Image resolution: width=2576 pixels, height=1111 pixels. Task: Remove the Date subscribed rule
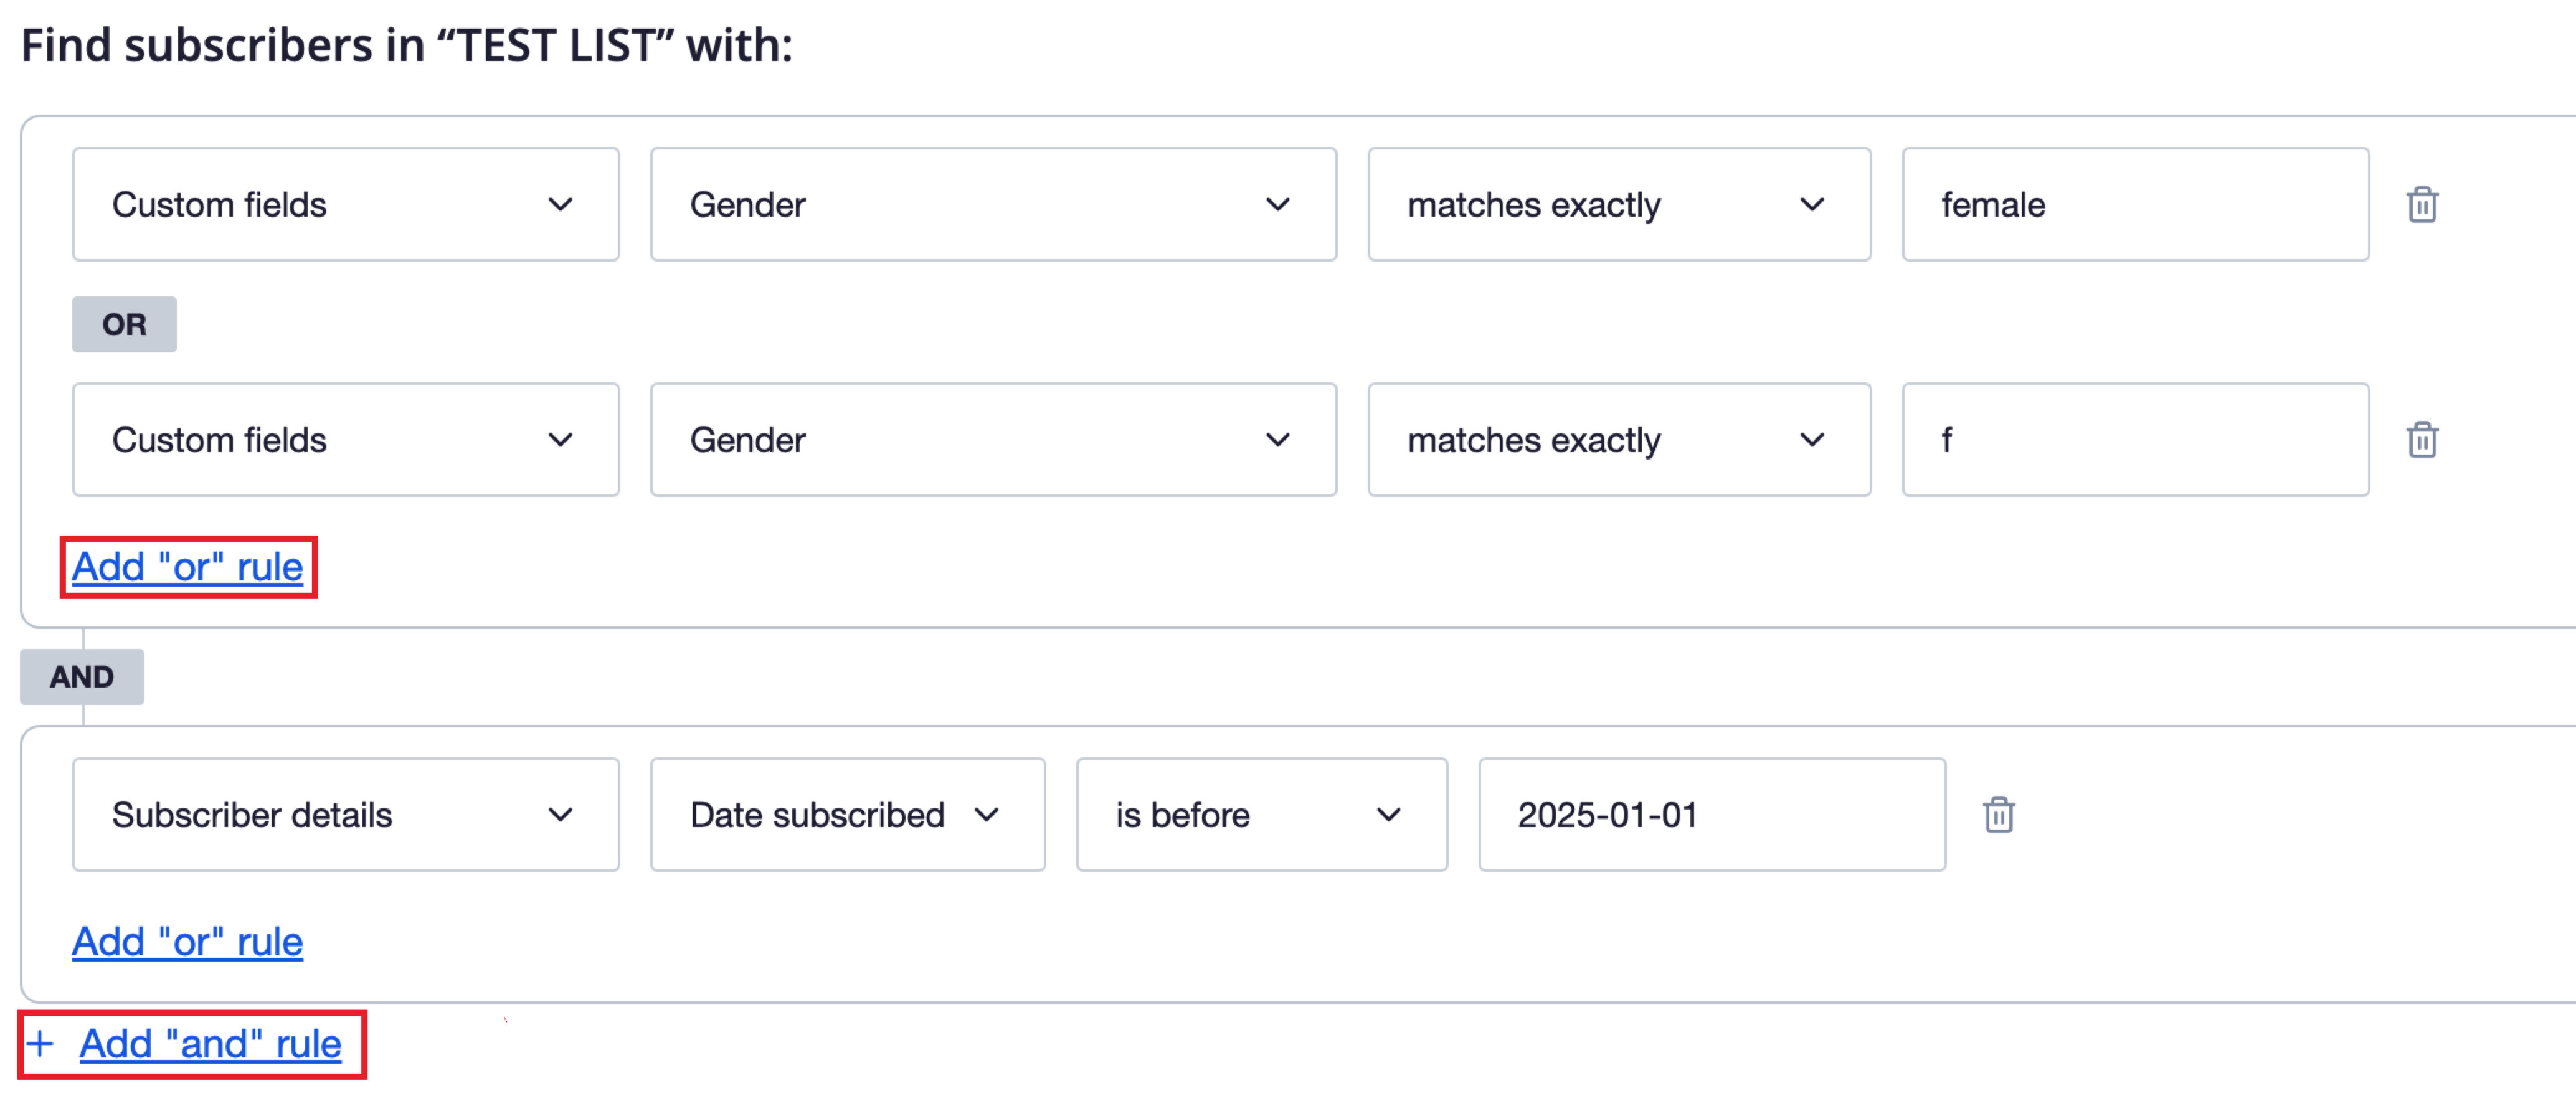(2000, 814)
